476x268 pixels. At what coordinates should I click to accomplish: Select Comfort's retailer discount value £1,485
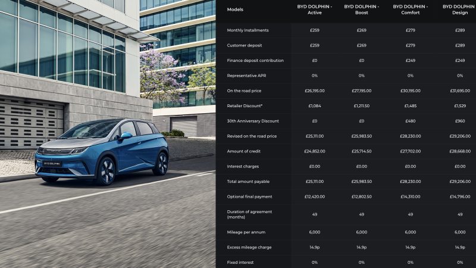point(410,106)
